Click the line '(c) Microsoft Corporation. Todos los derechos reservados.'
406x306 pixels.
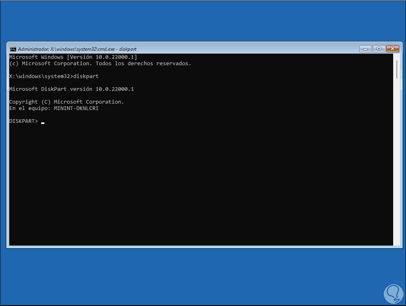(x=100, y=64)
